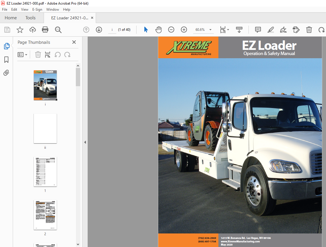Open Find text magnifier icon
326x247 pixels.
(58, 30)
